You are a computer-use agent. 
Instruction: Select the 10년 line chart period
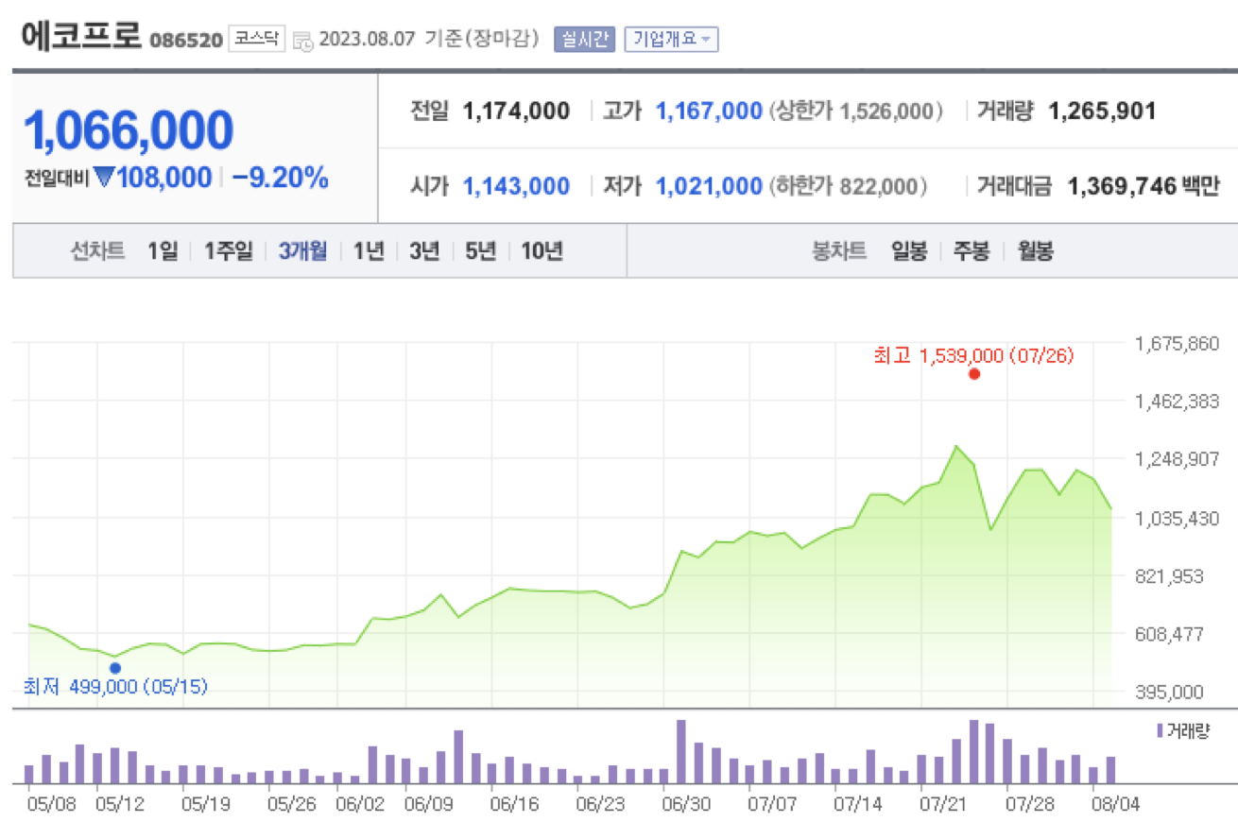542,251
